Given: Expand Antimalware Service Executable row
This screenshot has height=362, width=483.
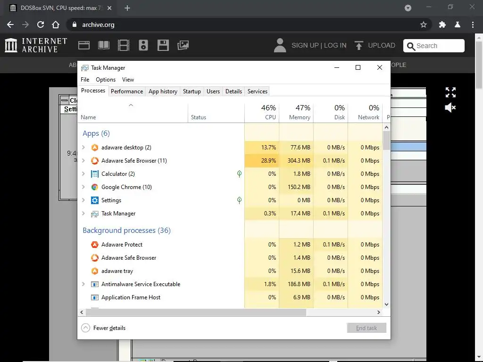Looking at the screenshot, I should [x=83, y=284].
